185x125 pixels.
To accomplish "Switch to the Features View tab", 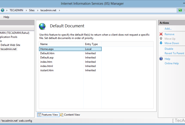I will (x=48, y=115).
